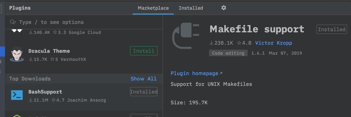The width and height of the screenshot is (351, 117).
Task: Show All top downloads
Action: pos(144,79)
